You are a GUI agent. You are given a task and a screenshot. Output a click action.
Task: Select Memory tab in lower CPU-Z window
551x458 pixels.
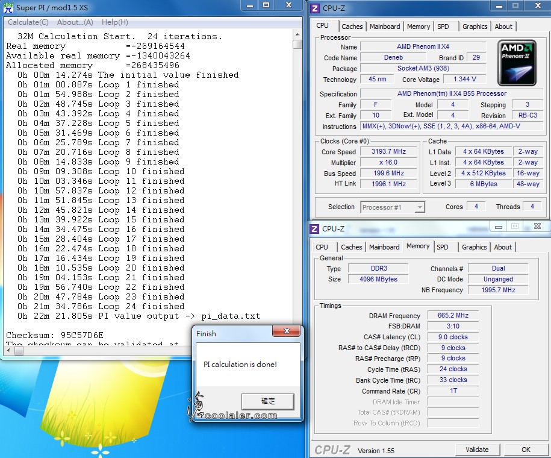[418, 246]
